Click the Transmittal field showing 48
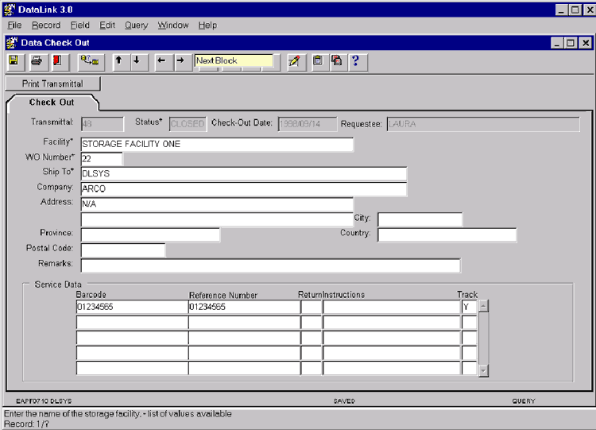The image size is (596, 430). pyautogui.click(x=103, y=124)
